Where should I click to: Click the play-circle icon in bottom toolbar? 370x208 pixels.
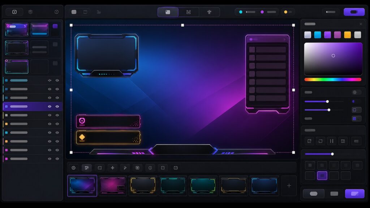pyautogui.click(x=74, y=168)
